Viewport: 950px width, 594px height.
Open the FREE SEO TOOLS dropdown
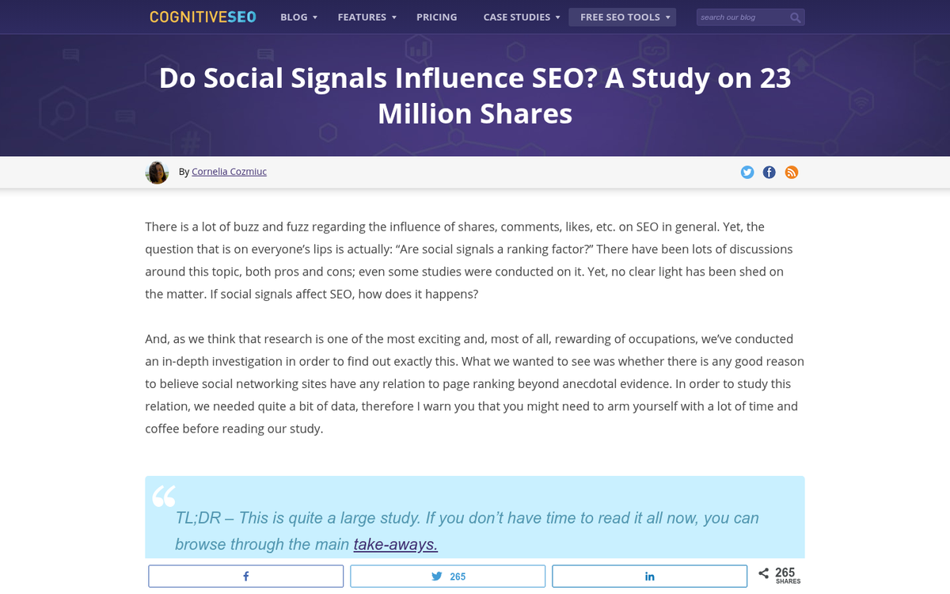coord(622,17)
